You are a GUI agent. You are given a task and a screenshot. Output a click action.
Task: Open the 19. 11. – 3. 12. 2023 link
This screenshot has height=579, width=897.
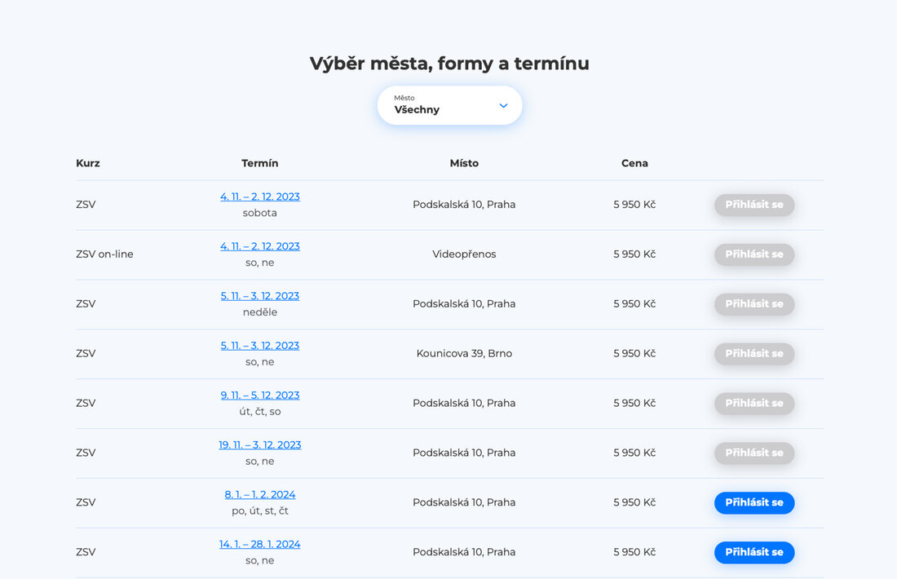click(x=260, y=445)
